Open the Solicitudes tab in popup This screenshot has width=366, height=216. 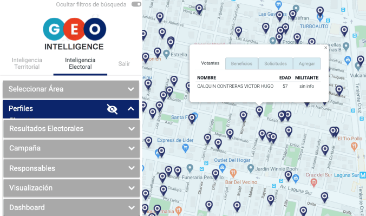click(x=276, y=63)
